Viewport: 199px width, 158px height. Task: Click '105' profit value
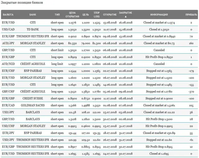tap(191, 106)
